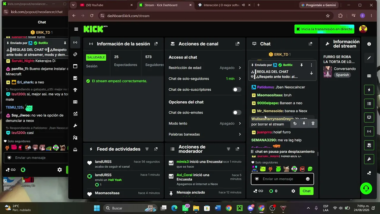The height and width of the screenshot is (214, 380).
Task: Click mimis3 username in moderator actions
Action: pos(183,162)
